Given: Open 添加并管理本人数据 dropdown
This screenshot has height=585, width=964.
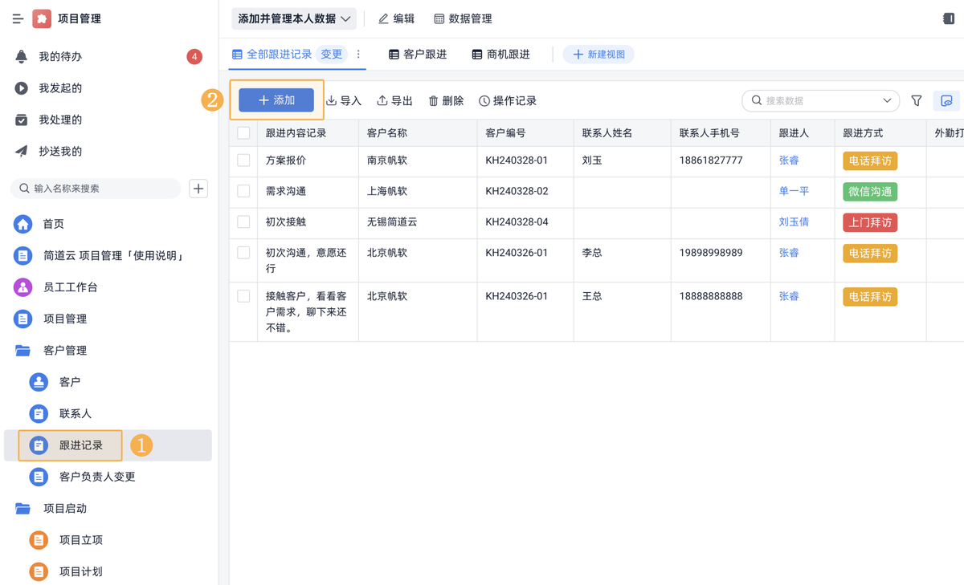Looking at the screenshot, I should (x=294, y=18).
